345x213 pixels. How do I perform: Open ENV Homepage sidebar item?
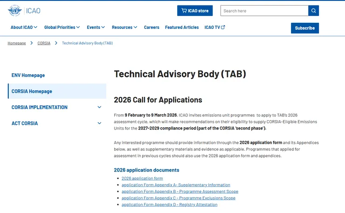(x=28, y=75)
